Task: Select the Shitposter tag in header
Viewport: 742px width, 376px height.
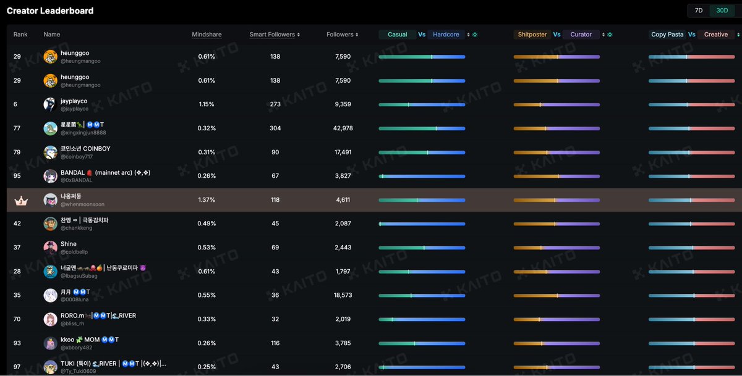Action: (532, 35)
